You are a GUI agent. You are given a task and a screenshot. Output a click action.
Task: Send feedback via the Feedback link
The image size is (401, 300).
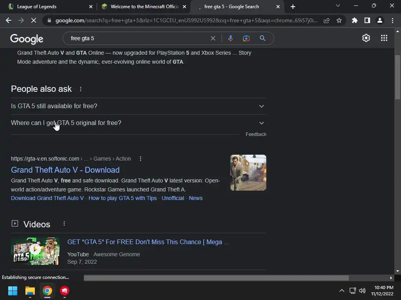point(256,134)
